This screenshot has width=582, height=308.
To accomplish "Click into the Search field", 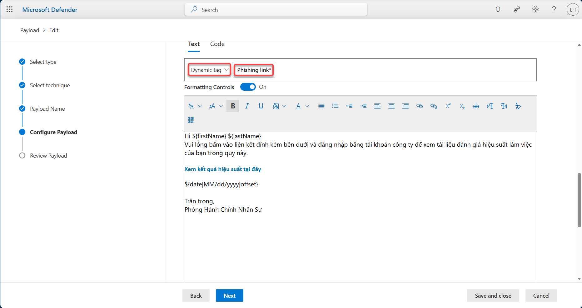I will pyautogui.click(x=276, y=10).
